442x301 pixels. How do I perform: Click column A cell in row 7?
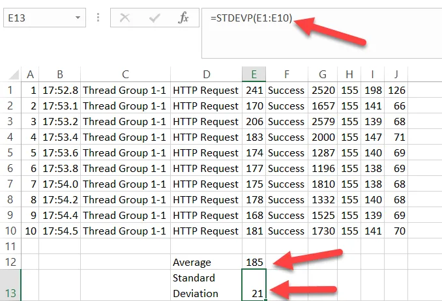pos(30,184)
